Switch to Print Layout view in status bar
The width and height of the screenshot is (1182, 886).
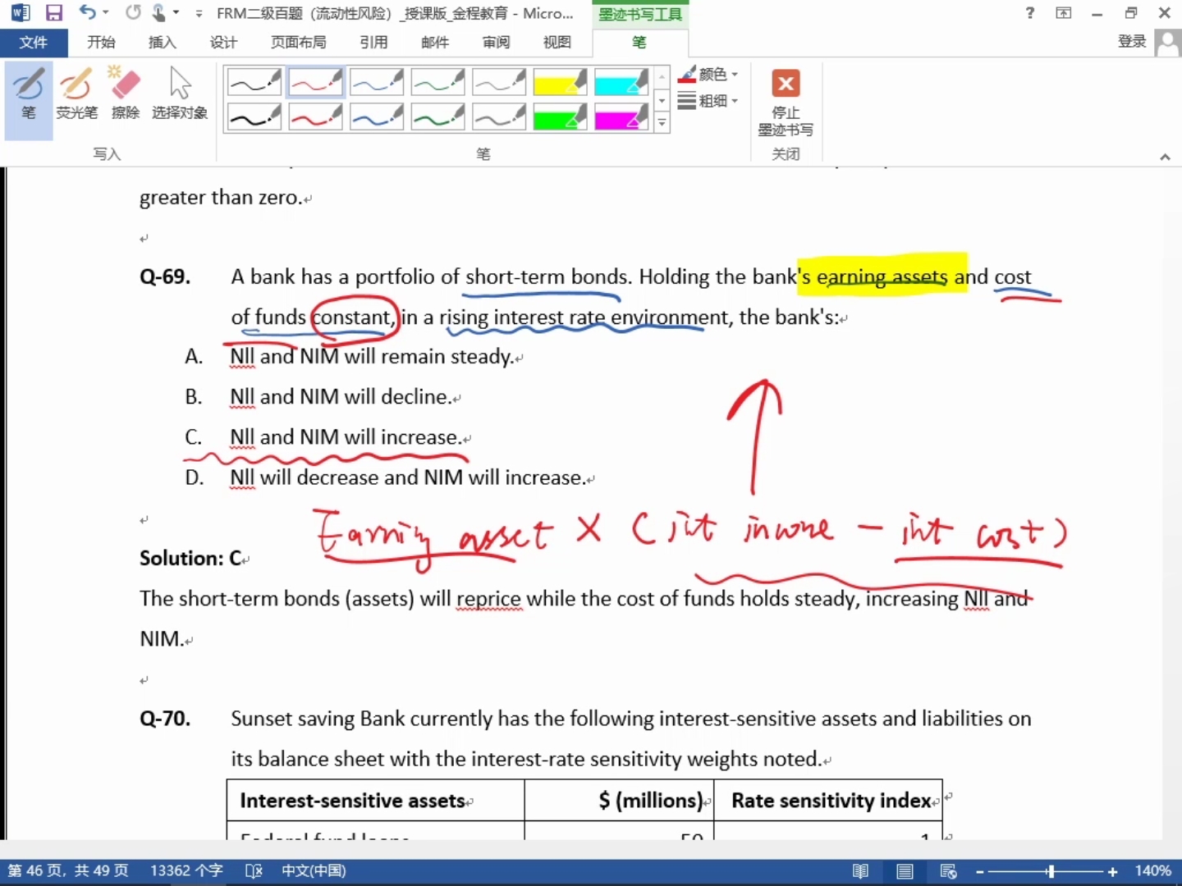(x=905, y=871)
